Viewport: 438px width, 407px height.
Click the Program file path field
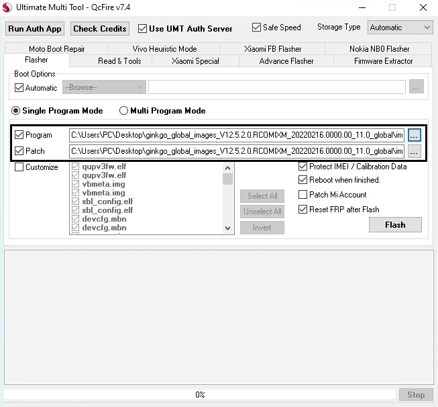point(237,135)
